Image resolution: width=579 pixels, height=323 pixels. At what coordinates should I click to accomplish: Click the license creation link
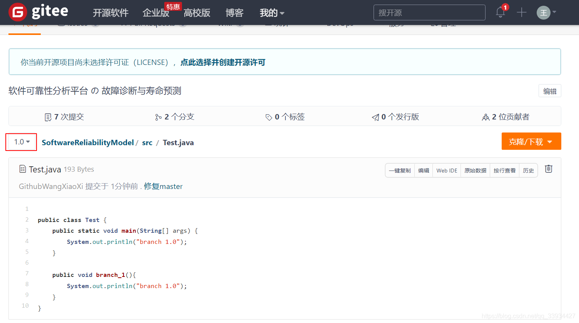[223, 62]
